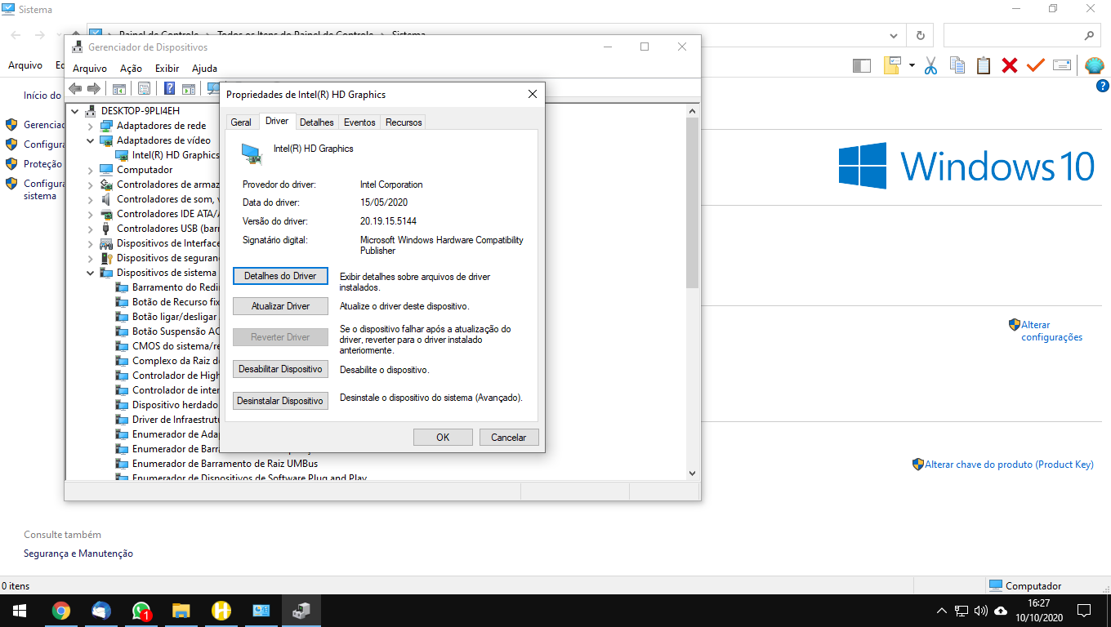1111x627 pixels.
Task: Expand the Adaptadores de rede node
Action: [x=90, y=126]
